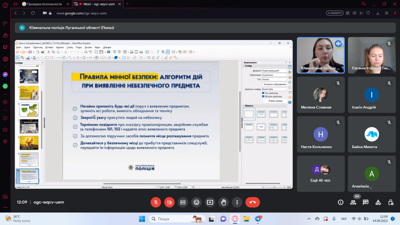Click the raise hand icon

tap(223, 202)
